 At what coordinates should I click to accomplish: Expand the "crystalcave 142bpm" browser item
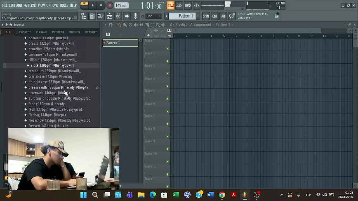(x=25, y=76)
